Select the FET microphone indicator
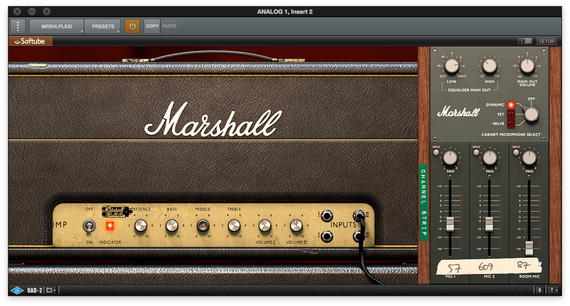 click(x=511, y=114)
